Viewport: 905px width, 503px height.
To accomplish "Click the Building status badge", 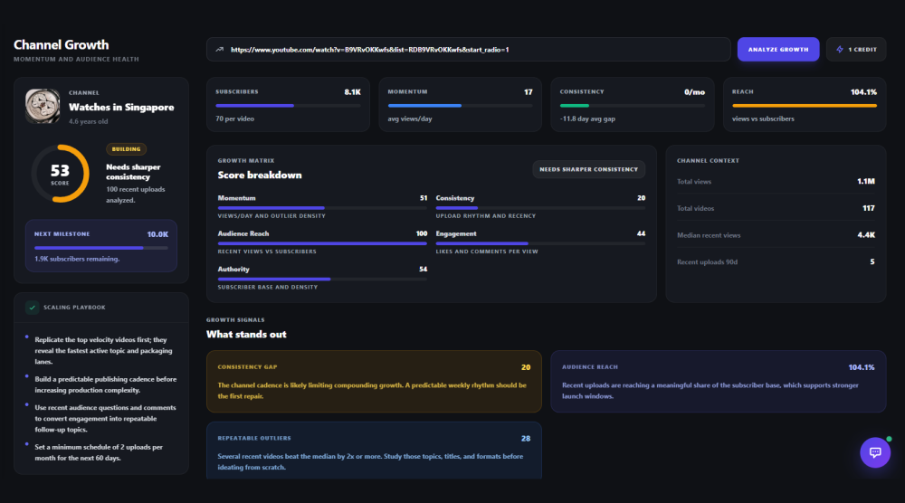I will (x=126, y=149).
